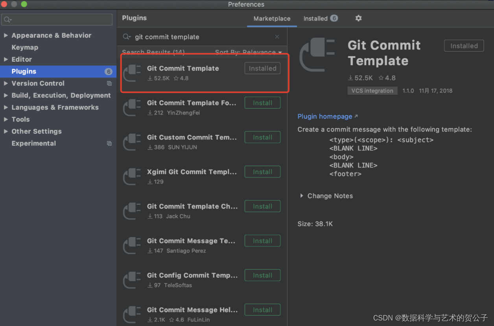Select Keymap in the settings tree

pyautogui.click(x=25, y=48)
